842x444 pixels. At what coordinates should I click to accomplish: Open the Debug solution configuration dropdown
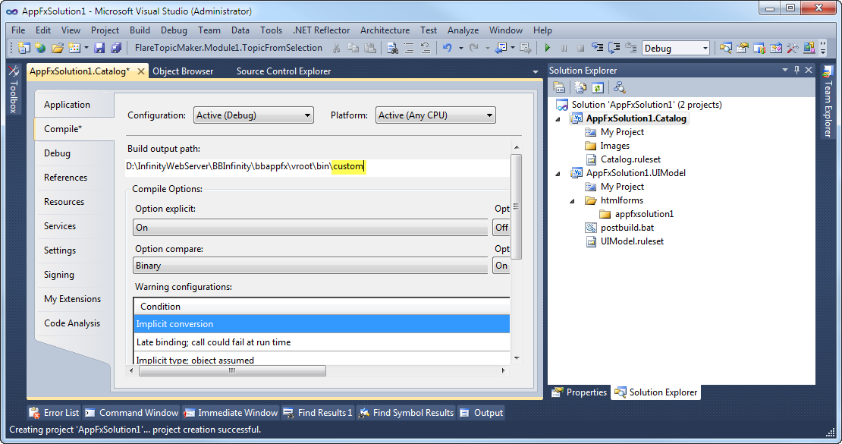676,48
